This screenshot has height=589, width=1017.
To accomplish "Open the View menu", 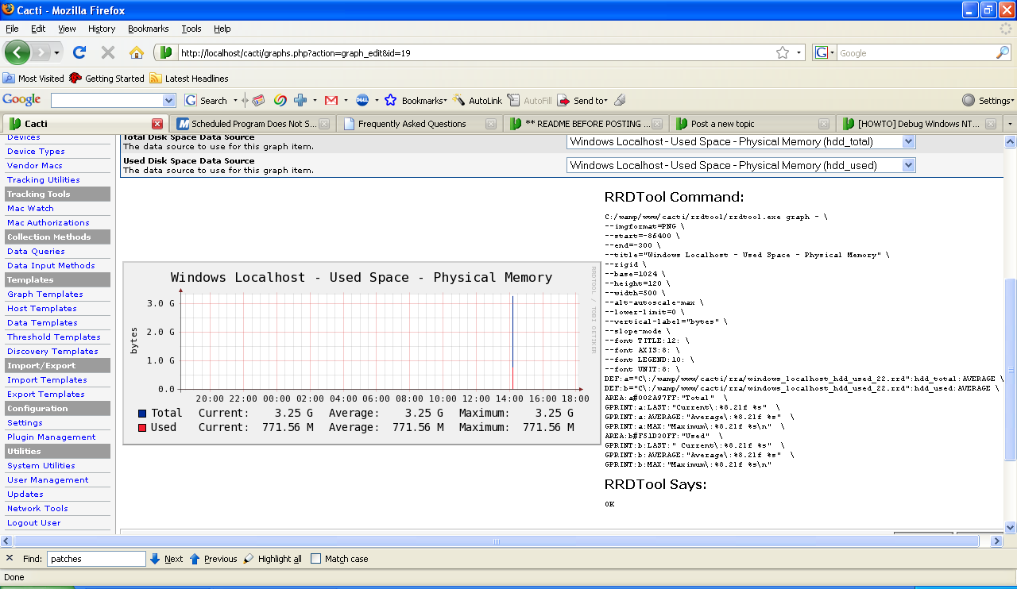I will point(67,29).
